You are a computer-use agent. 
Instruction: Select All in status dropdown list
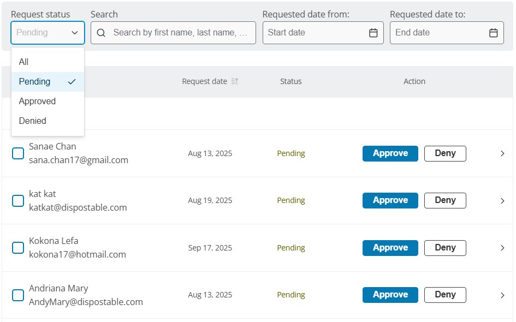(x=48, y=62)
